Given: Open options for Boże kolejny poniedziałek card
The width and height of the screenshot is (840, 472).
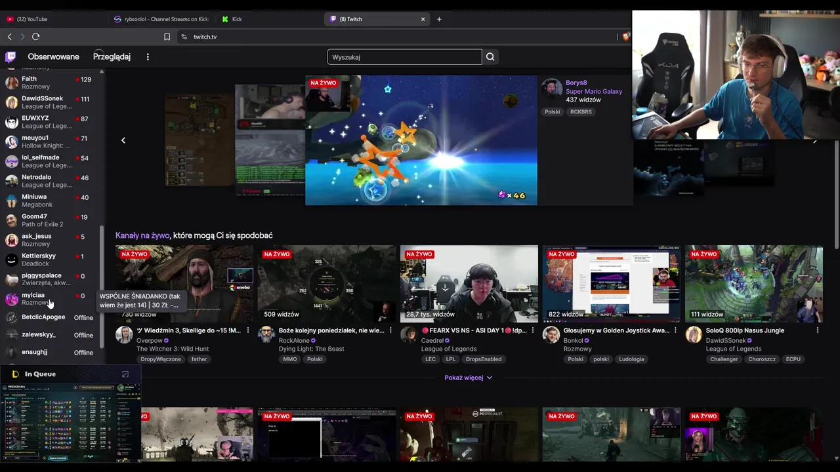Looking at the screenshot, I should [390, 330].
